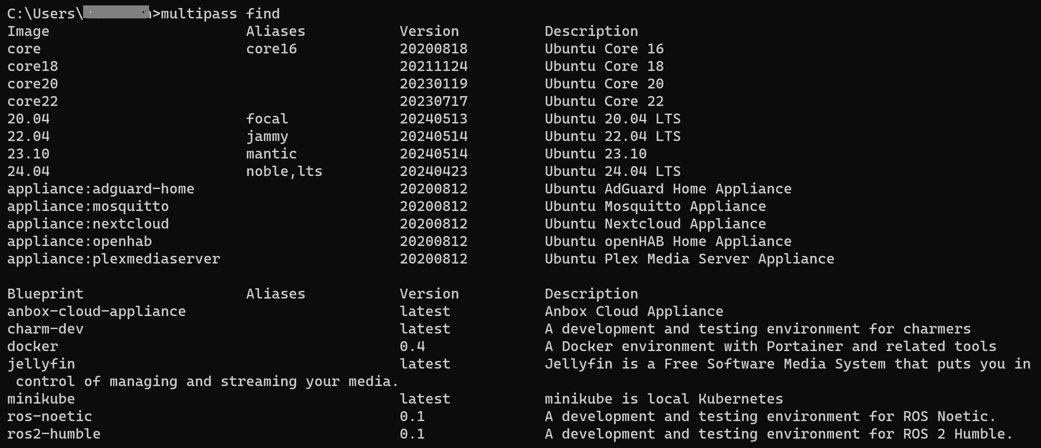Click 'Ubuntu 24.04 LTS' description text
Screen dimensions: 1041x448
coord(613,171)
